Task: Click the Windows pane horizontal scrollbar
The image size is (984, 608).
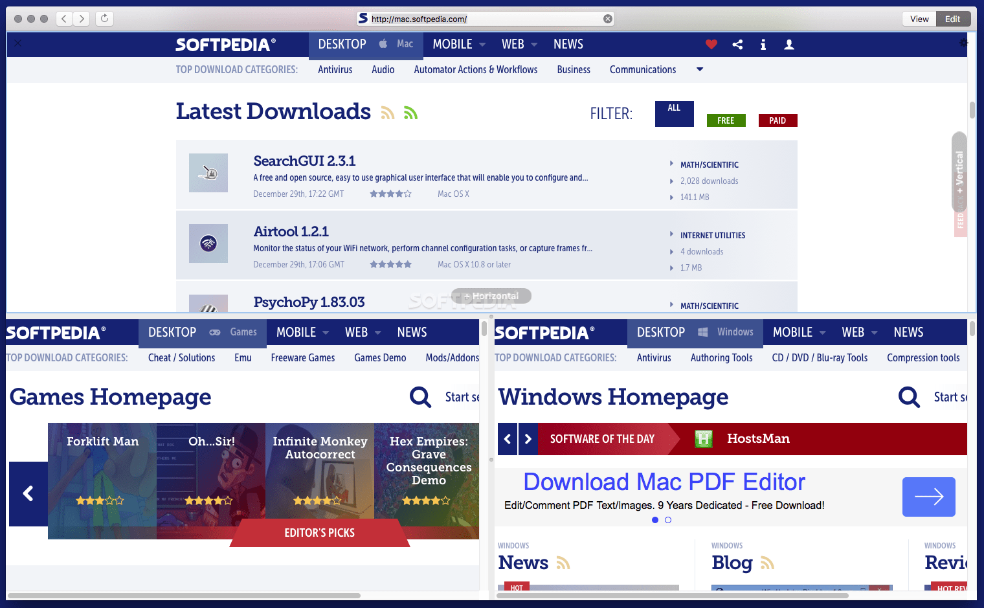Action: pyautogui.click(x=673, y=596)
